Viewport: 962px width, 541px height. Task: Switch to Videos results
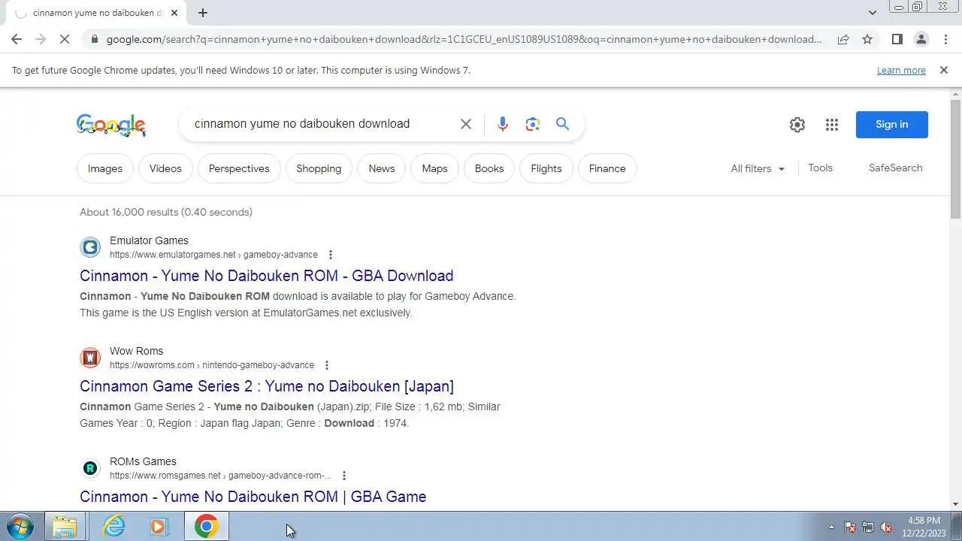(x=165, y=168)
